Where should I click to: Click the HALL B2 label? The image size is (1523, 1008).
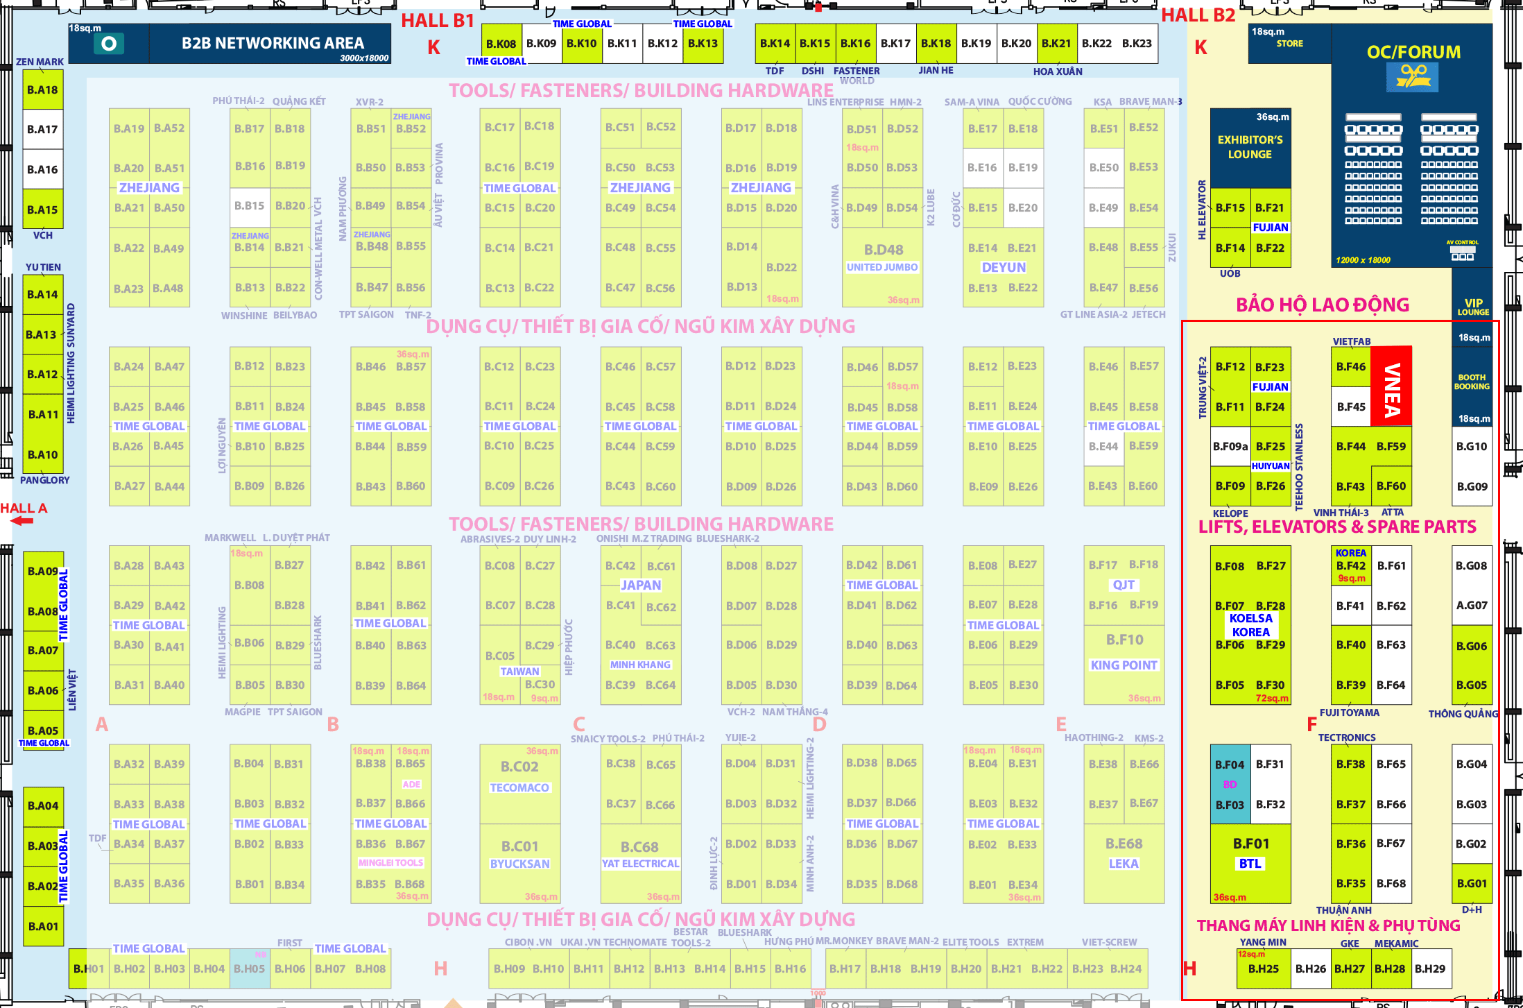[1198, 15]
